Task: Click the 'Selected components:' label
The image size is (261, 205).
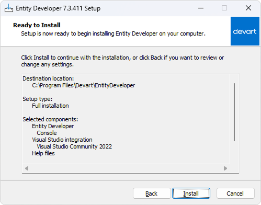Action: [50, 119]
